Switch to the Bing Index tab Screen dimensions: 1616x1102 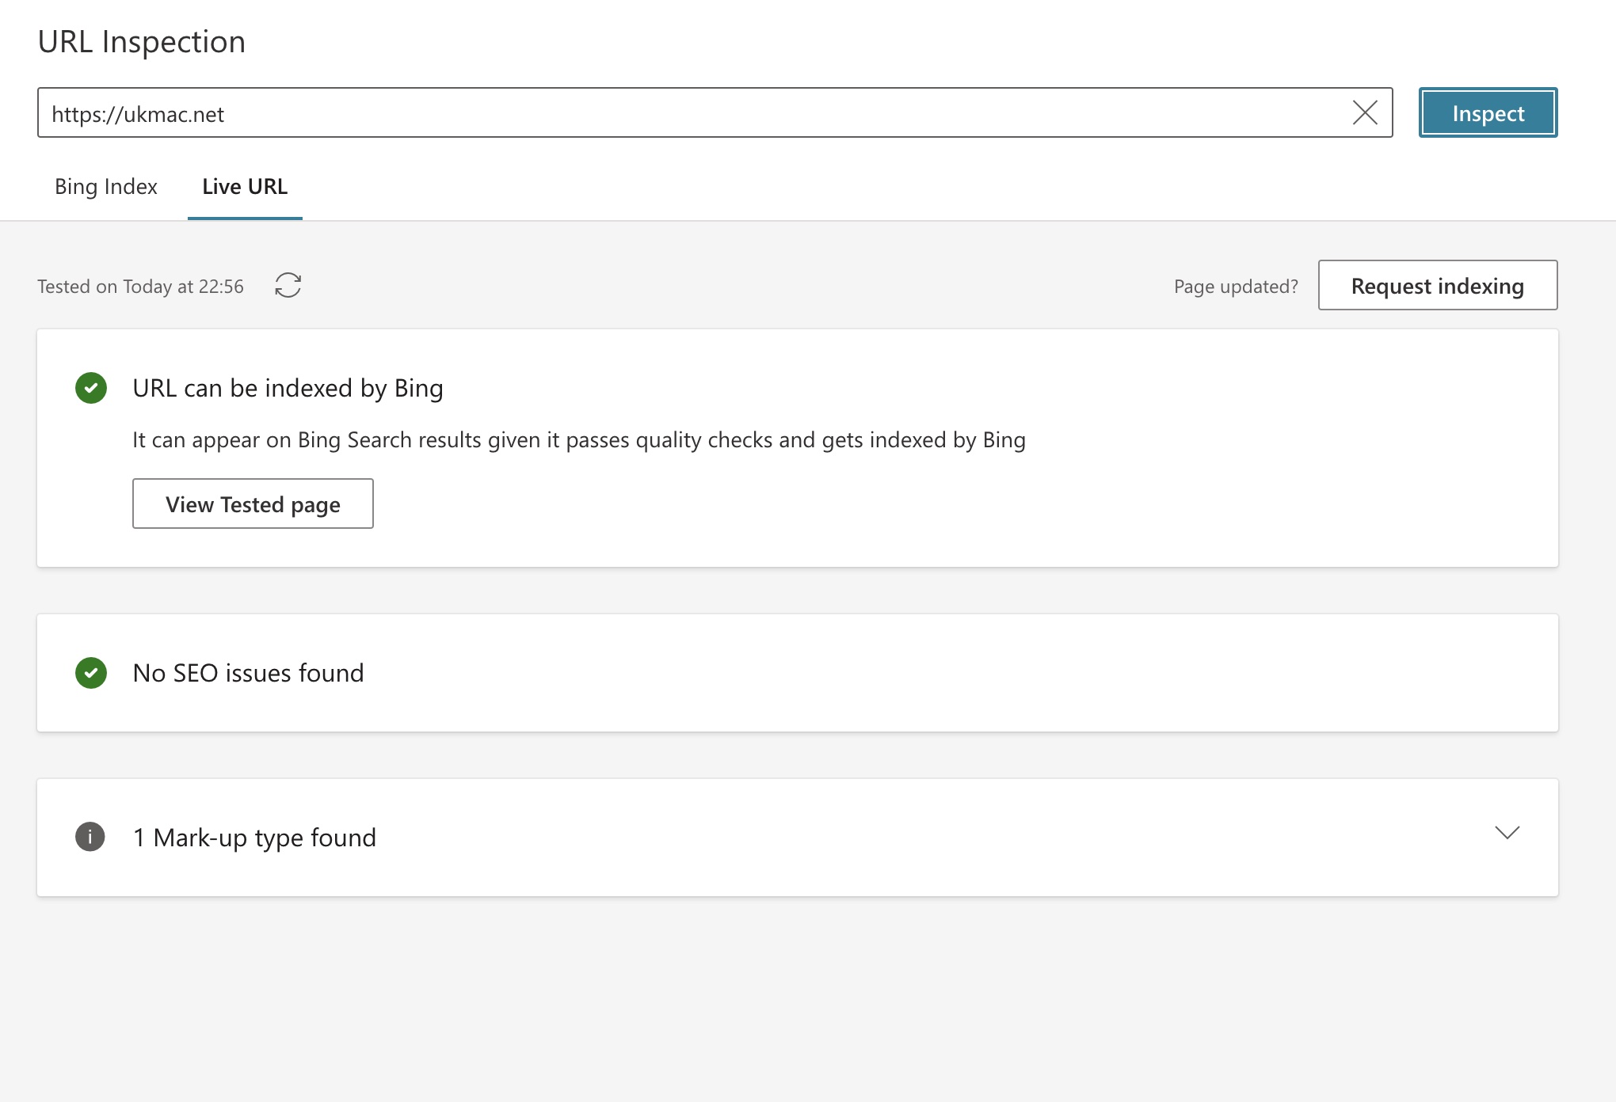tap(106, 187)
